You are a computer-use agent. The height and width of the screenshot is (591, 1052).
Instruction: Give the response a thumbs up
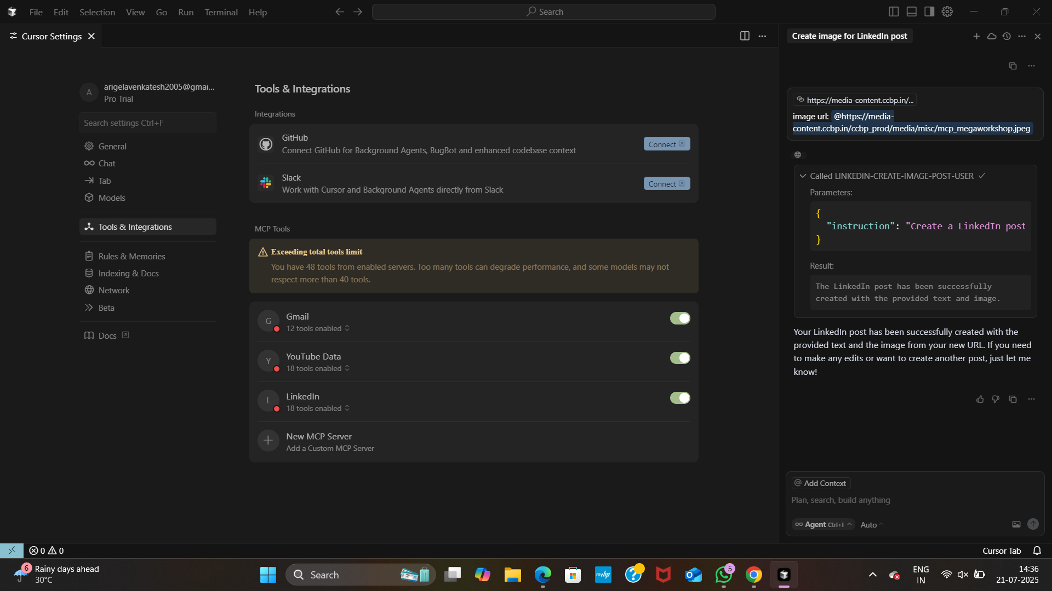pyautogui.click(x=980, y=399)
